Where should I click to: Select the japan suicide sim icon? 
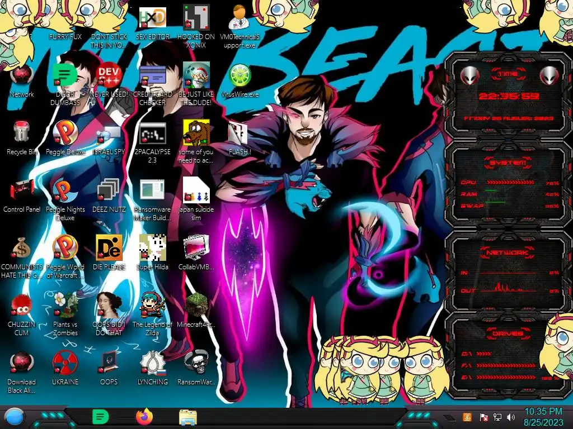[196, 200]
